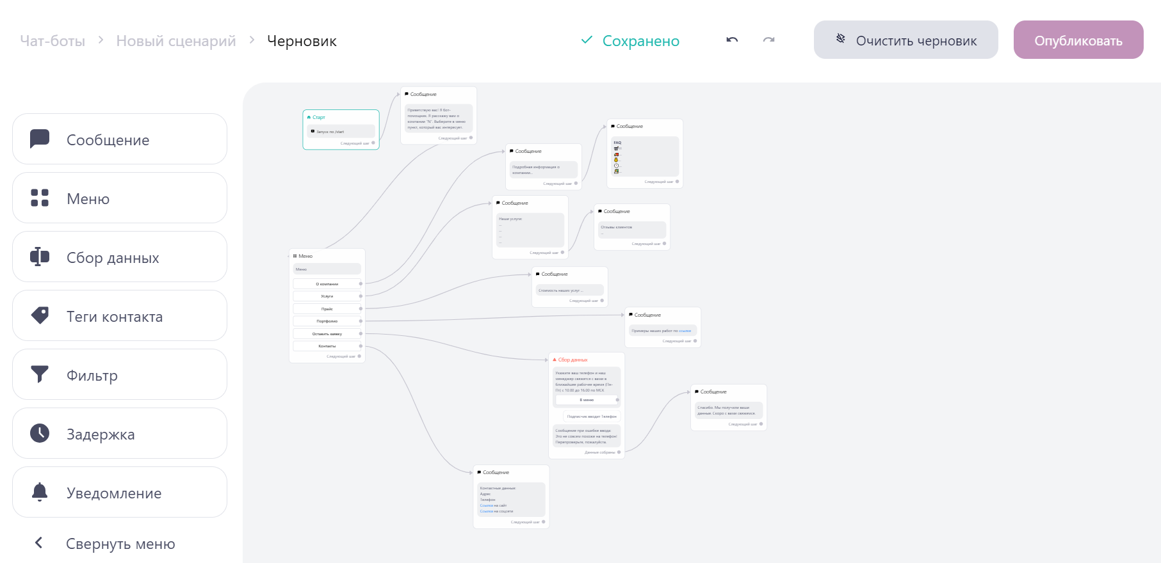Click the speech bubble icon beside Сообщение
The width and height of the screenshot is (1161, 563).
(x=40, y=139)
